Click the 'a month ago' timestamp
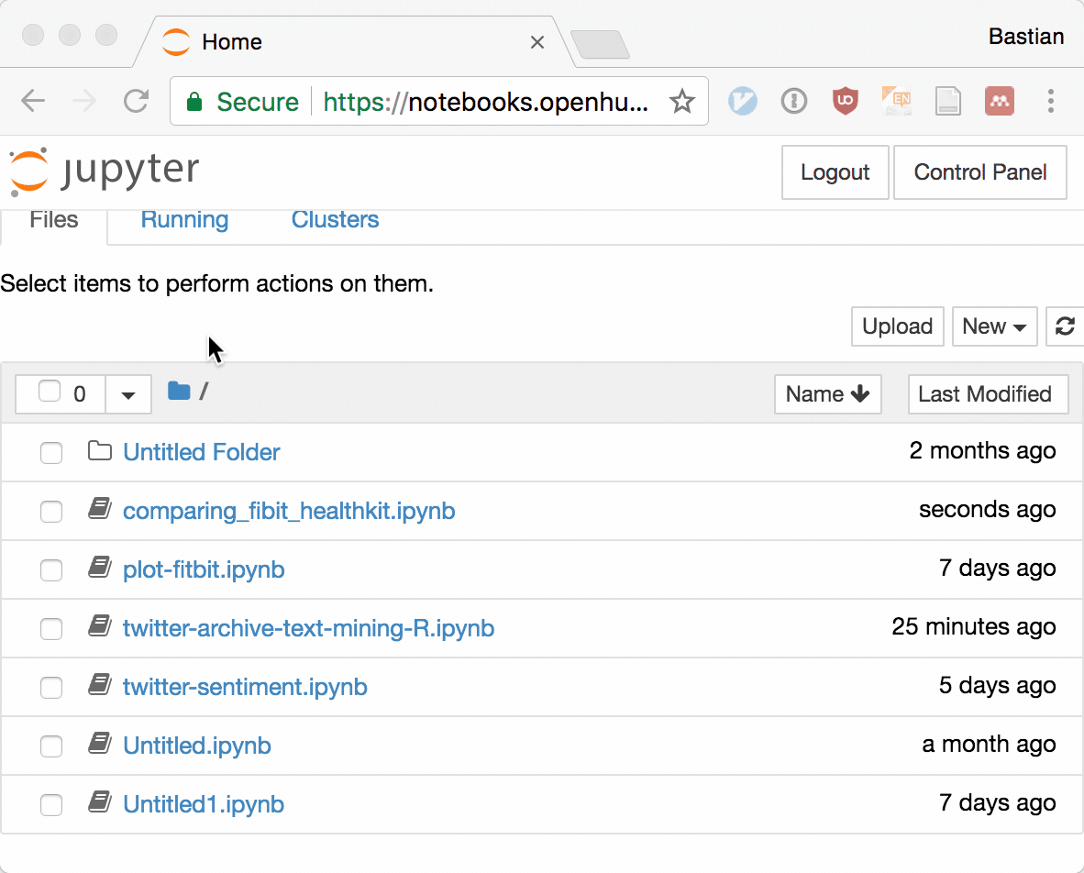Image resolution: width=1084 pixels, height=873 pixels. pos(989,745)
